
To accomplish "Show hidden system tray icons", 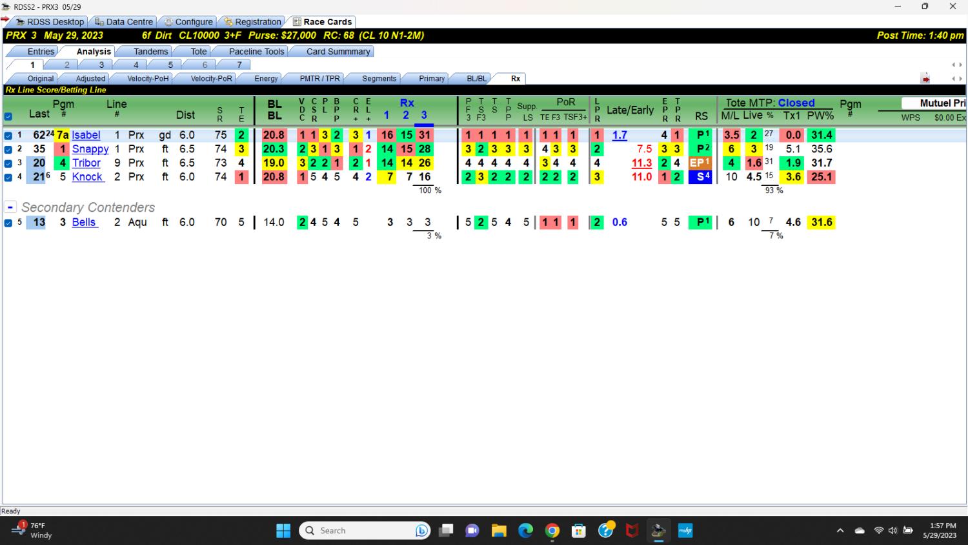I will 840,531.
